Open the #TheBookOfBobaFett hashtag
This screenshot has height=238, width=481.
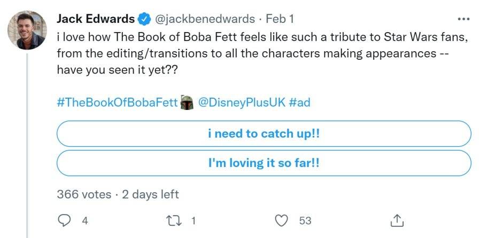(x=118, y=102)
